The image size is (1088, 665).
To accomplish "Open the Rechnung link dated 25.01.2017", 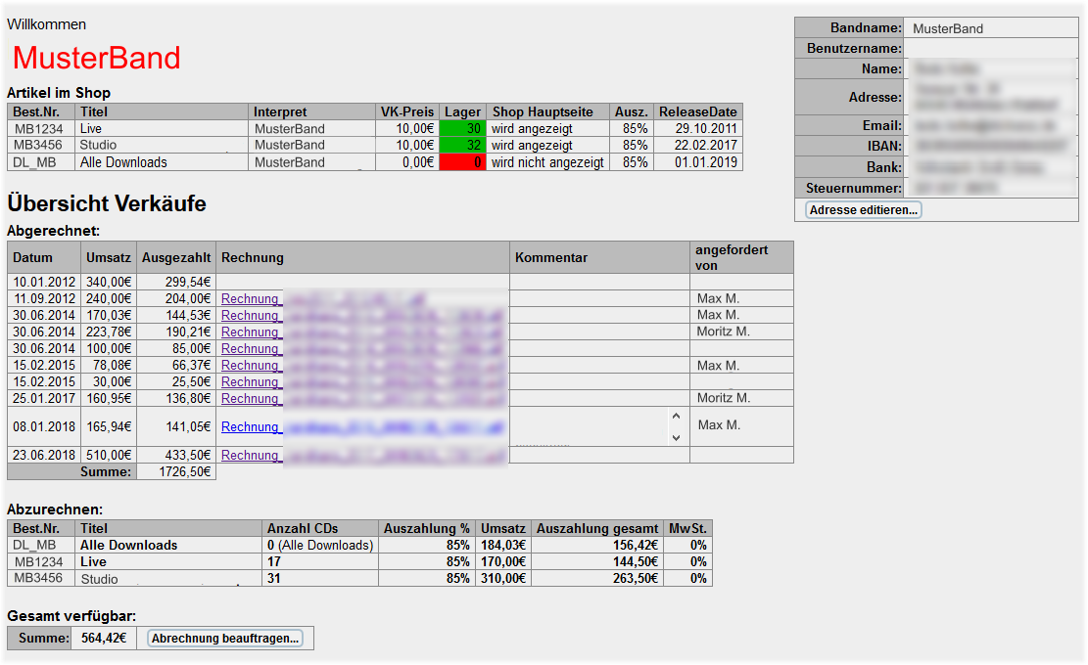I will (x=251, y=399).
